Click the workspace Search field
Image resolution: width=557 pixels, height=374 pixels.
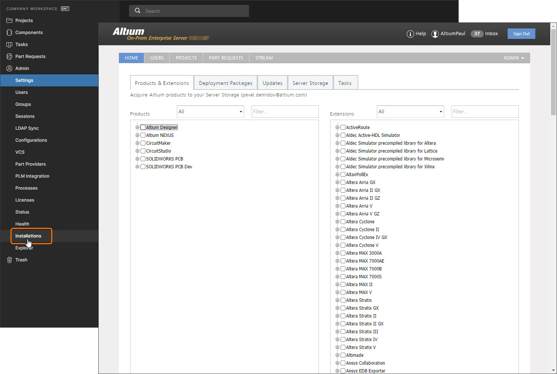(189, 11)
